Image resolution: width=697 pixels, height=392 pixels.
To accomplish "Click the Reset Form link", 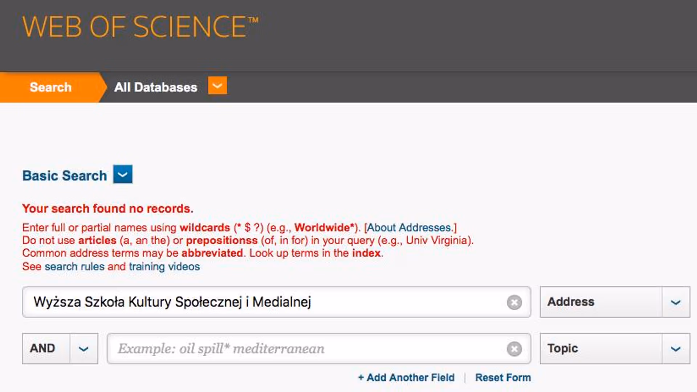I will point(503,377).
